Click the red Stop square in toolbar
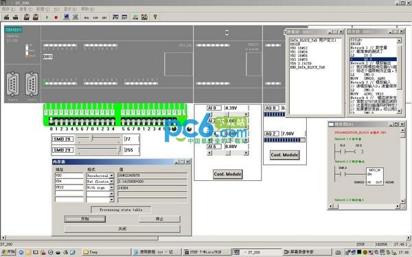412x257 pixels. [56, 17]
